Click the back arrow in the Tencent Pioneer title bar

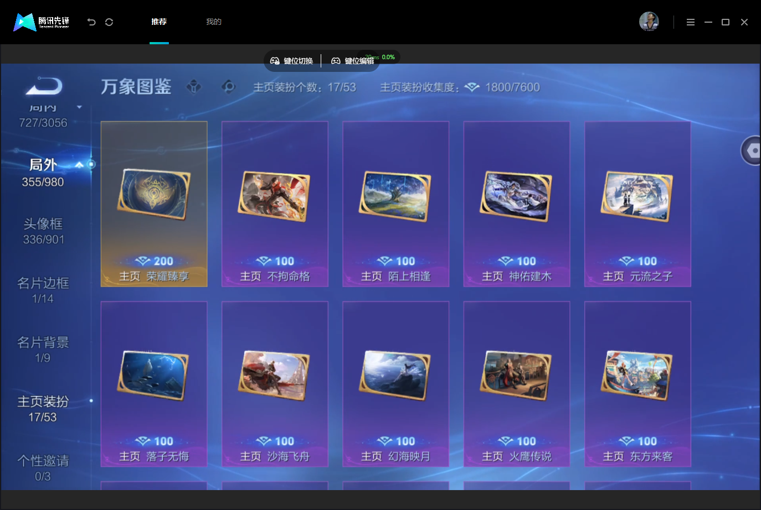(x=91, y=22)
